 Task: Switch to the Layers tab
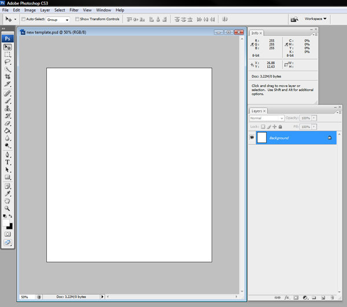tap(259, 111)
